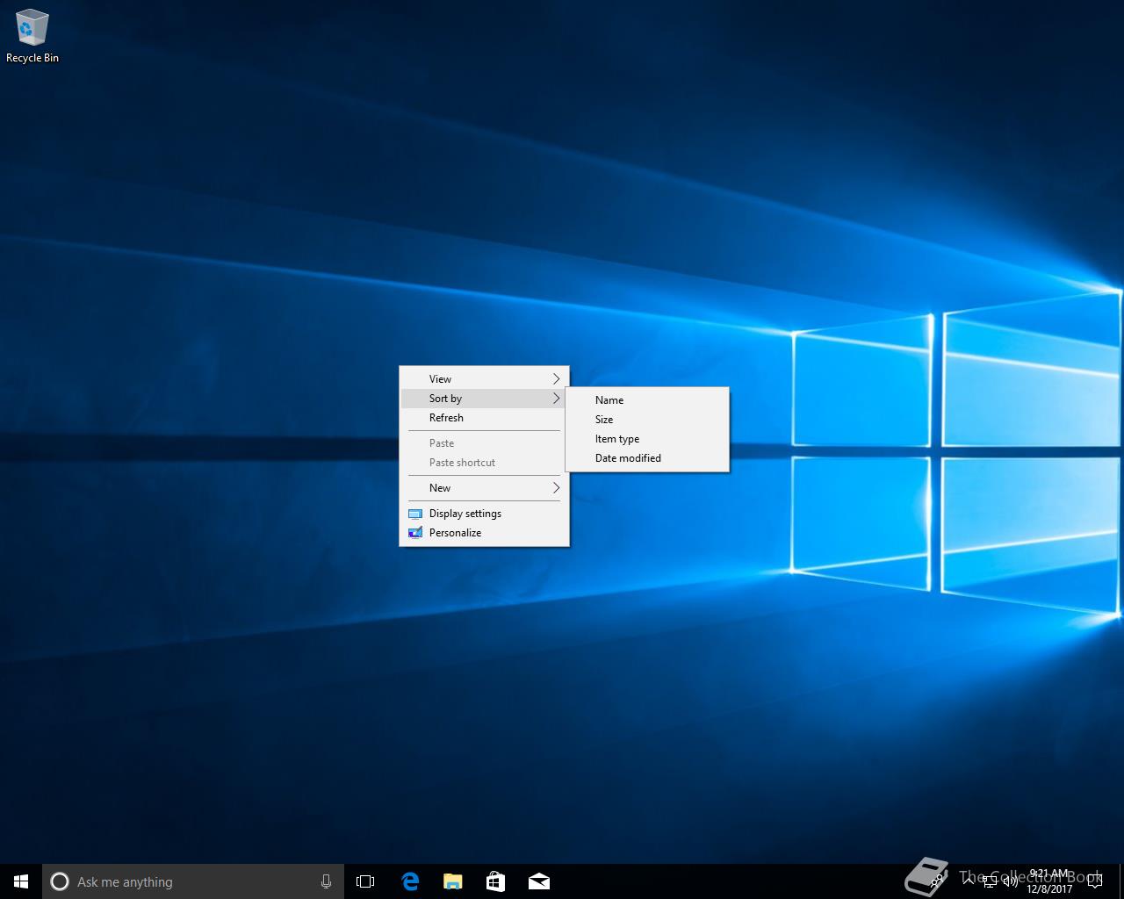Open the New submenu
Viewport: 1124px width, 899px height.
(x=484, y=488)
